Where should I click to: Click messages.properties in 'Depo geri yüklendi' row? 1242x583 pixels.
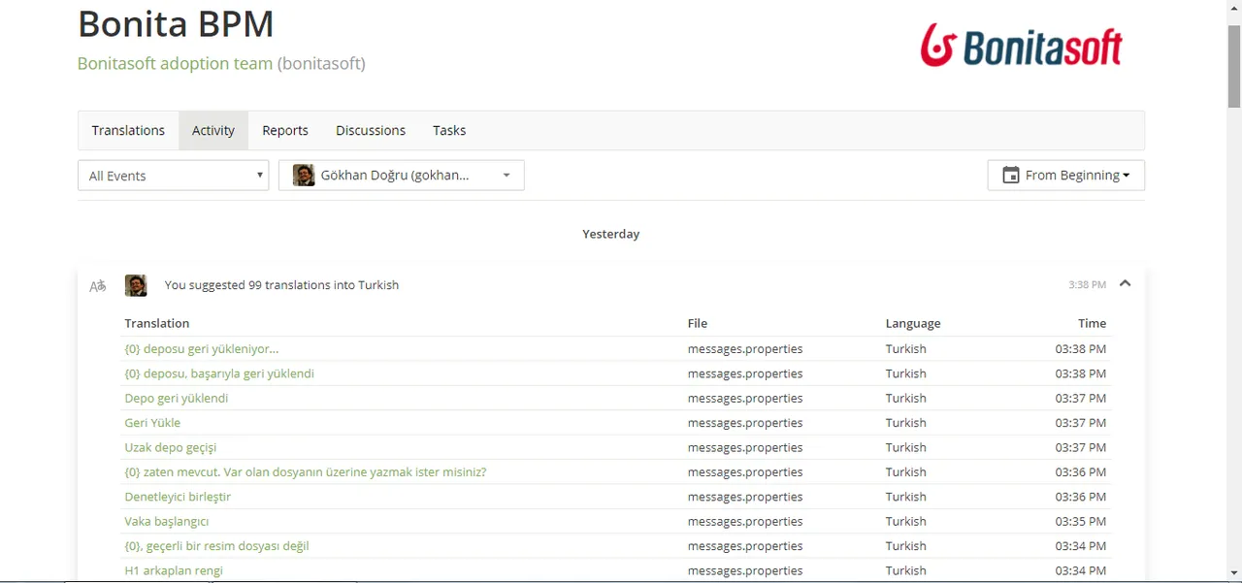[745, 398]
